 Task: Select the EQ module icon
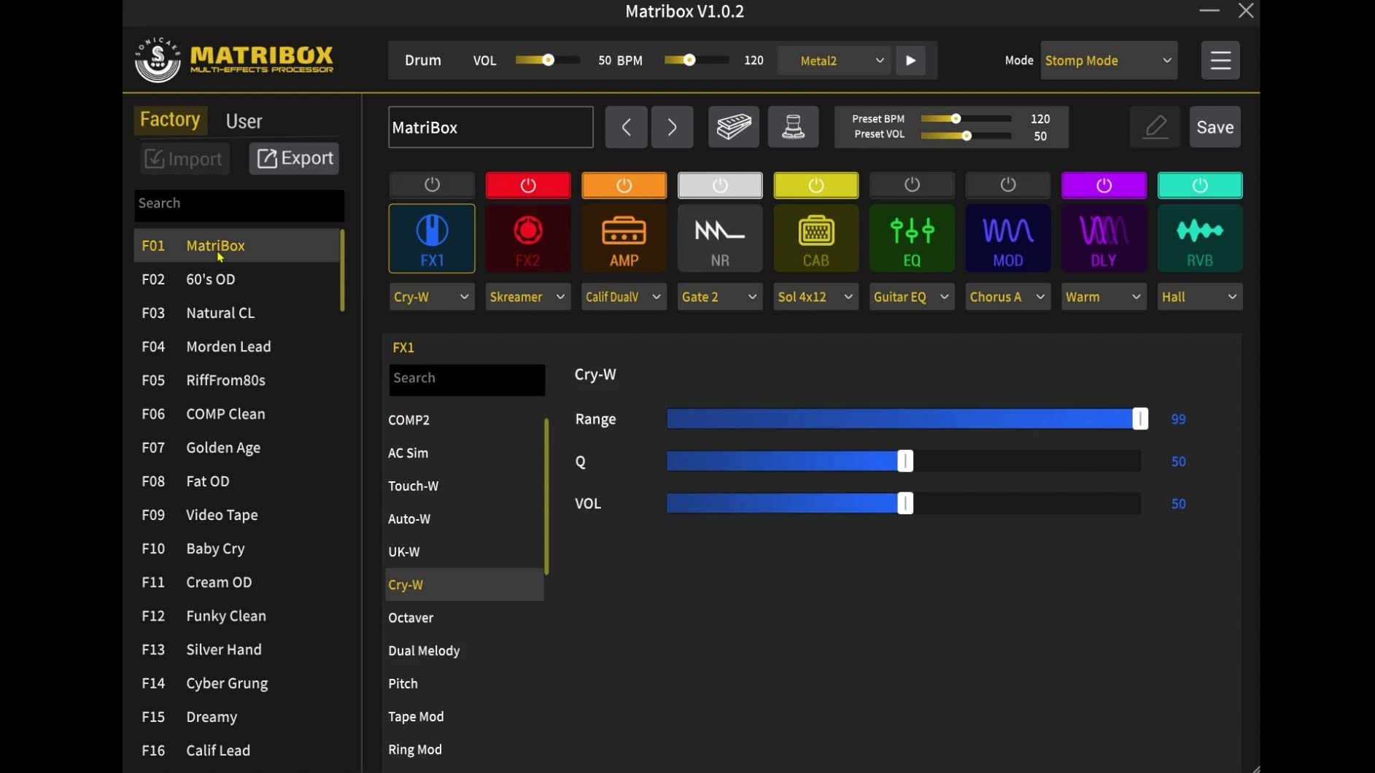click(912, 238)
